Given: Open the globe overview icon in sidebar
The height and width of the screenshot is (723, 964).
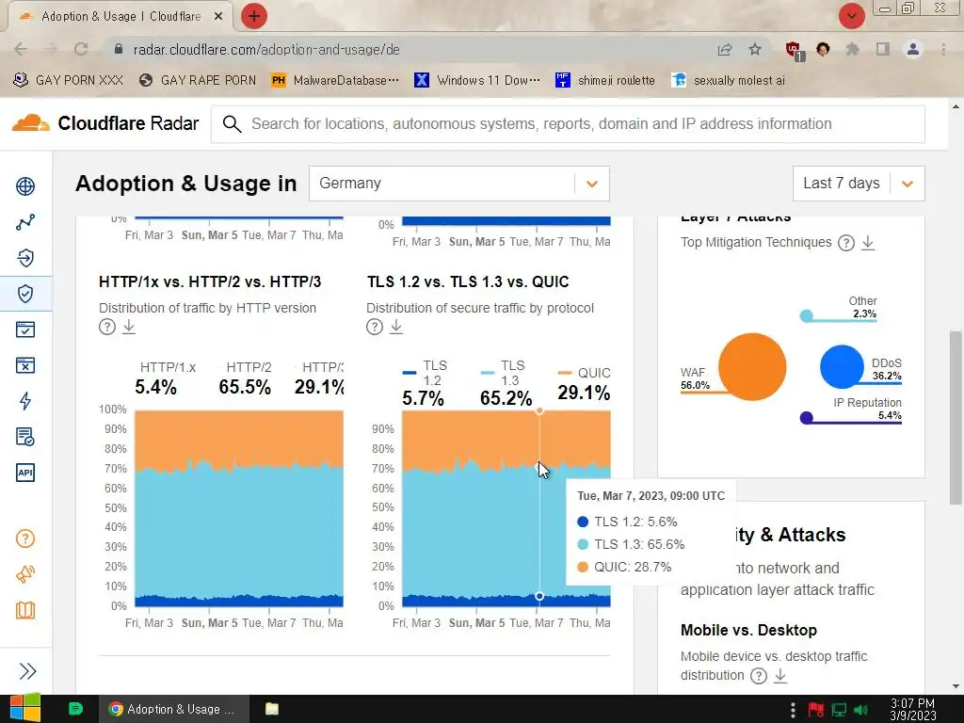Looking at the screenshot, I should (x=25, y=185).
